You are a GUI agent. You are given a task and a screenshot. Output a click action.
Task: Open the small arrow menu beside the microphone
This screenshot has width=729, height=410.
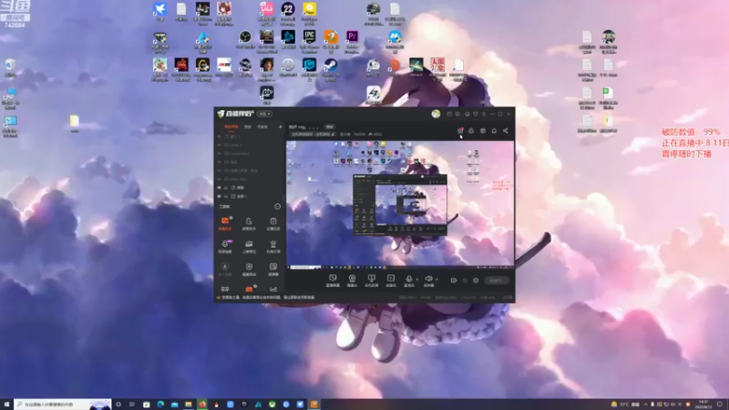tap(416, 280)
